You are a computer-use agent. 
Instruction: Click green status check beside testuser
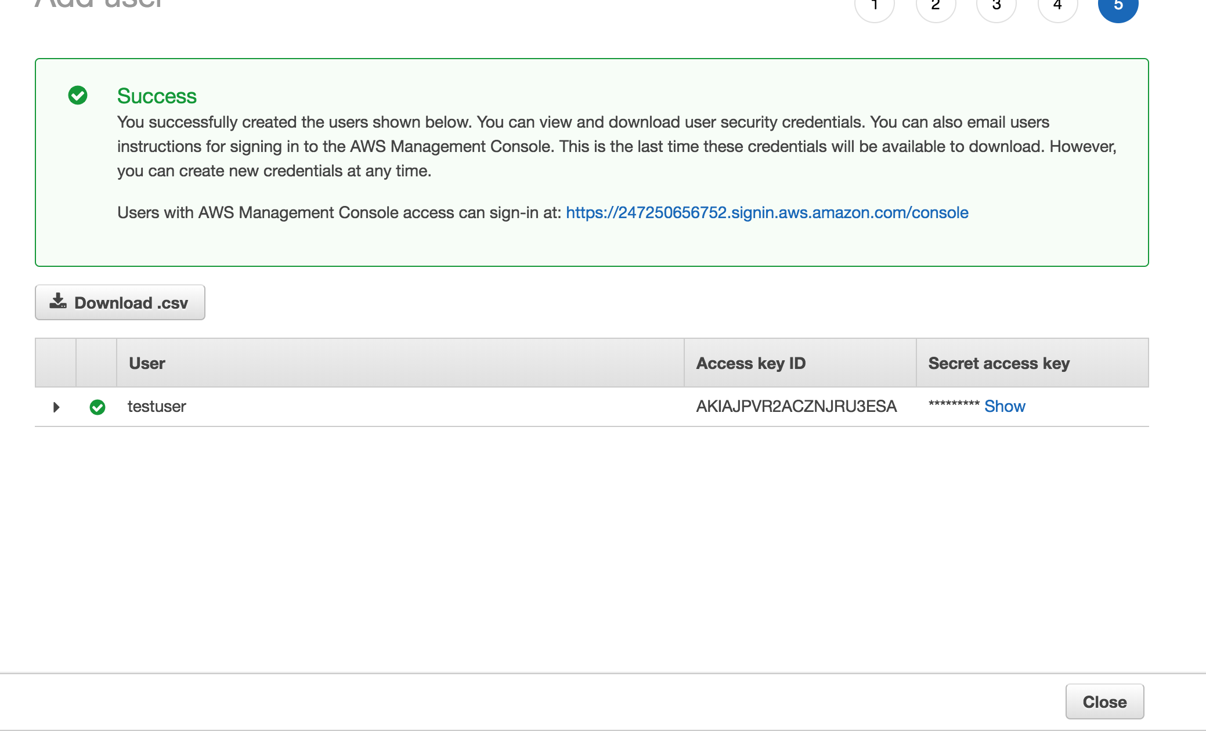98,407
